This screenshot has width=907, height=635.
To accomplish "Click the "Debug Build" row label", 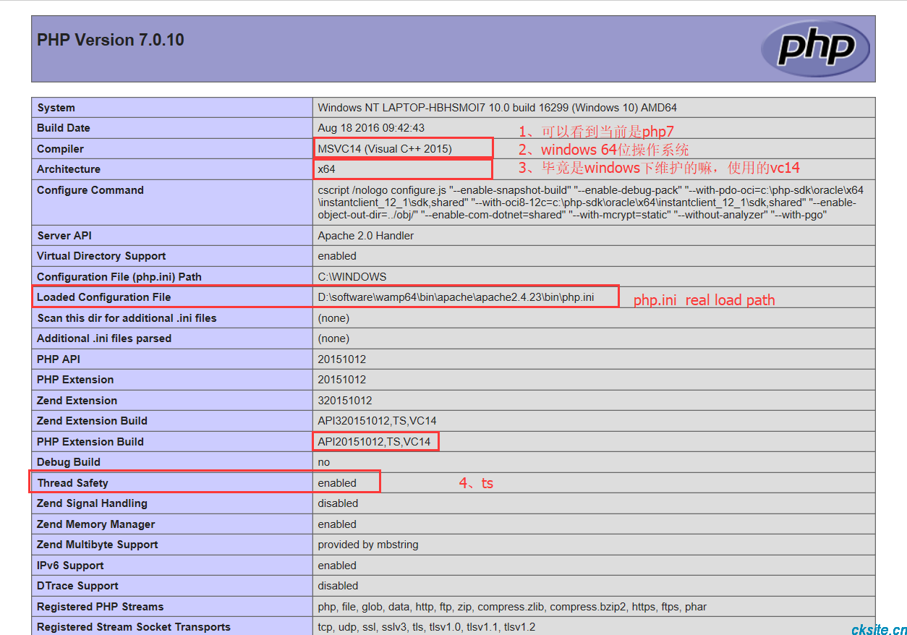I will (69, 462).
